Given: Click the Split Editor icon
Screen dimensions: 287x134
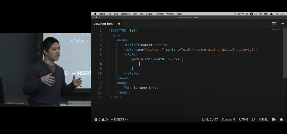Looking at the screenshot, I should (274, 24).
